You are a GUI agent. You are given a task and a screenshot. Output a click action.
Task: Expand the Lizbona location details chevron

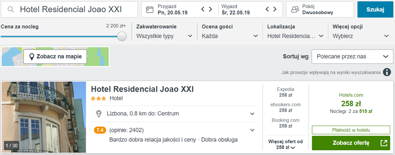252,114
